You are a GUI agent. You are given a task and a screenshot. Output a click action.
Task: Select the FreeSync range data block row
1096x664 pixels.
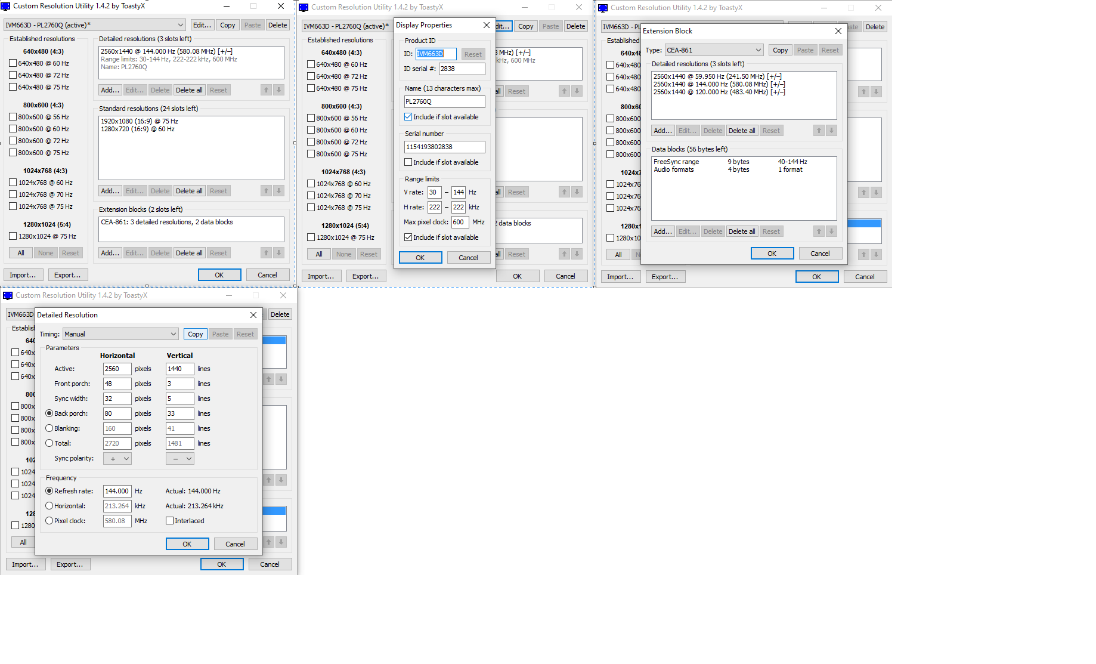tap(744, 162)
